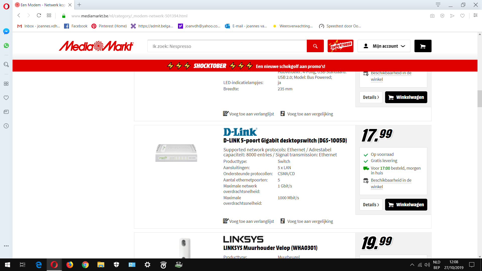
Task: Go back to previous page
Action: click(x=19, y=16)
